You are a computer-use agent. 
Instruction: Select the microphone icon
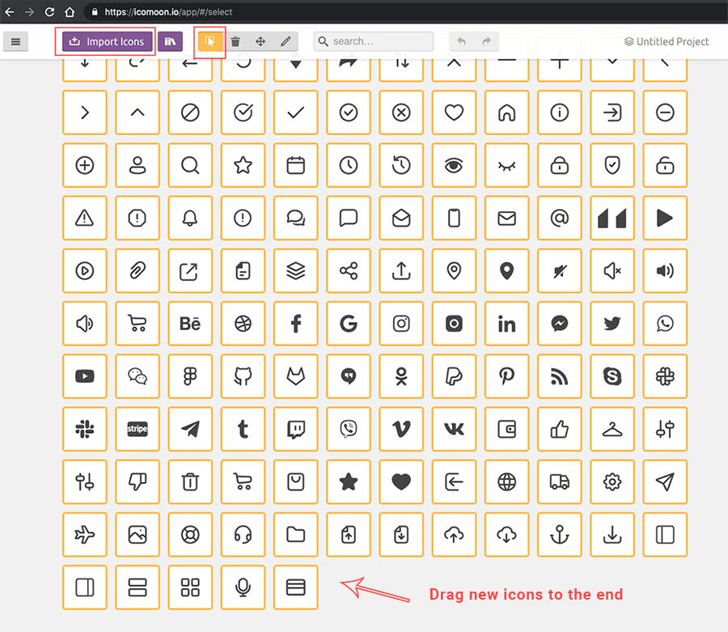pos(243,587)
